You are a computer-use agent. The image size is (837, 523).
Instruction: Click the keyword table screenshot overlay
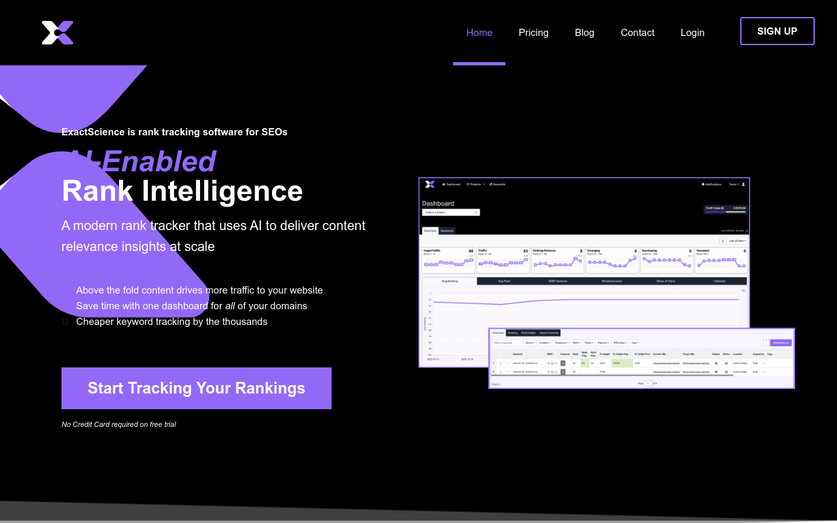641,358
